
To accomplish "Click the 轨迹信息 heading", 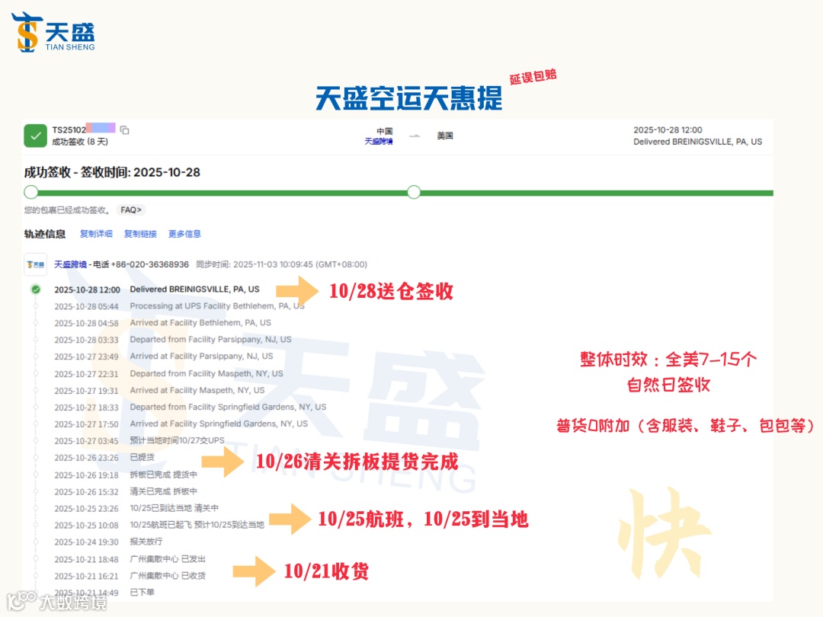I will pyautogui.click(x=45, y=234).
